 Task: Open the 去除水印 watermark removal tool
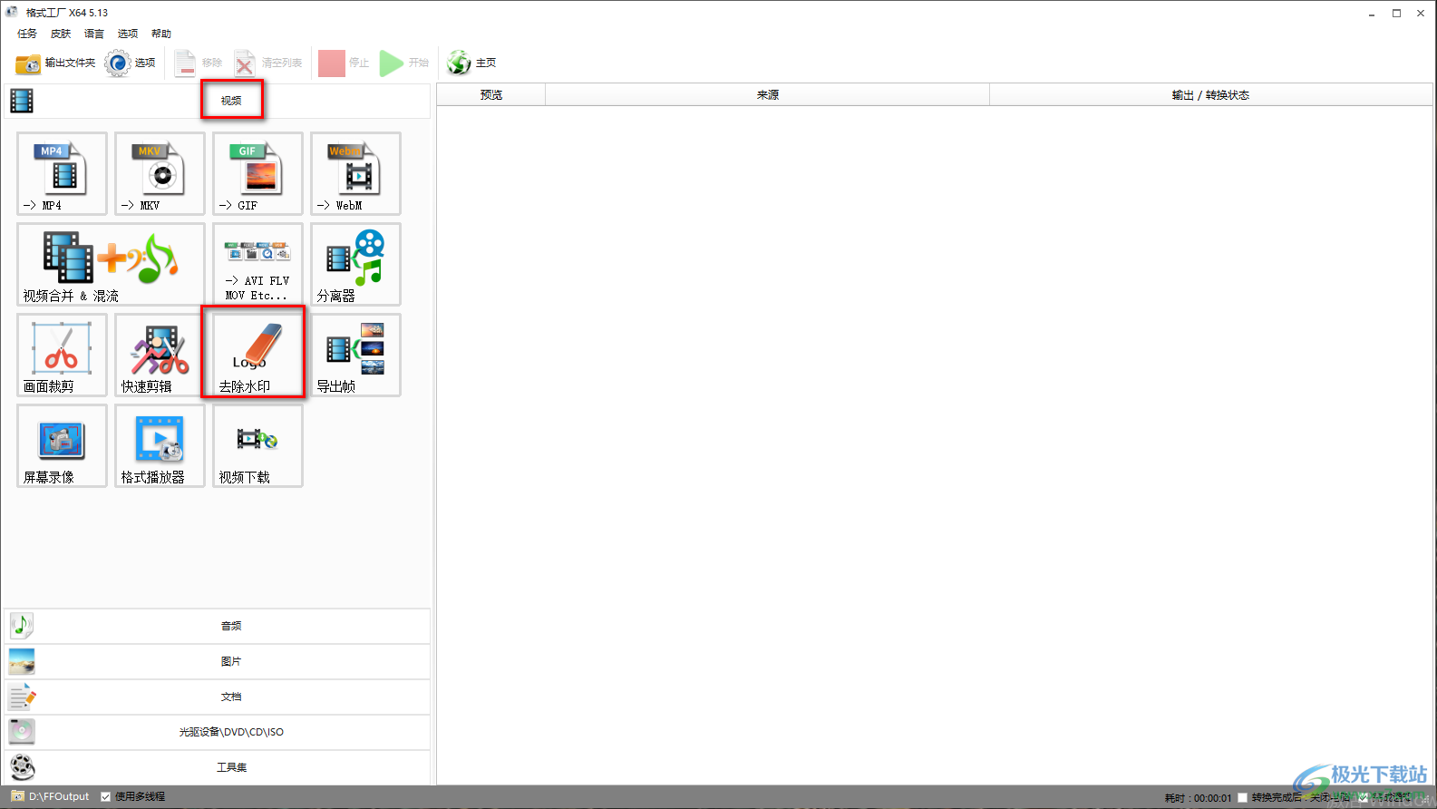(257, 355)
